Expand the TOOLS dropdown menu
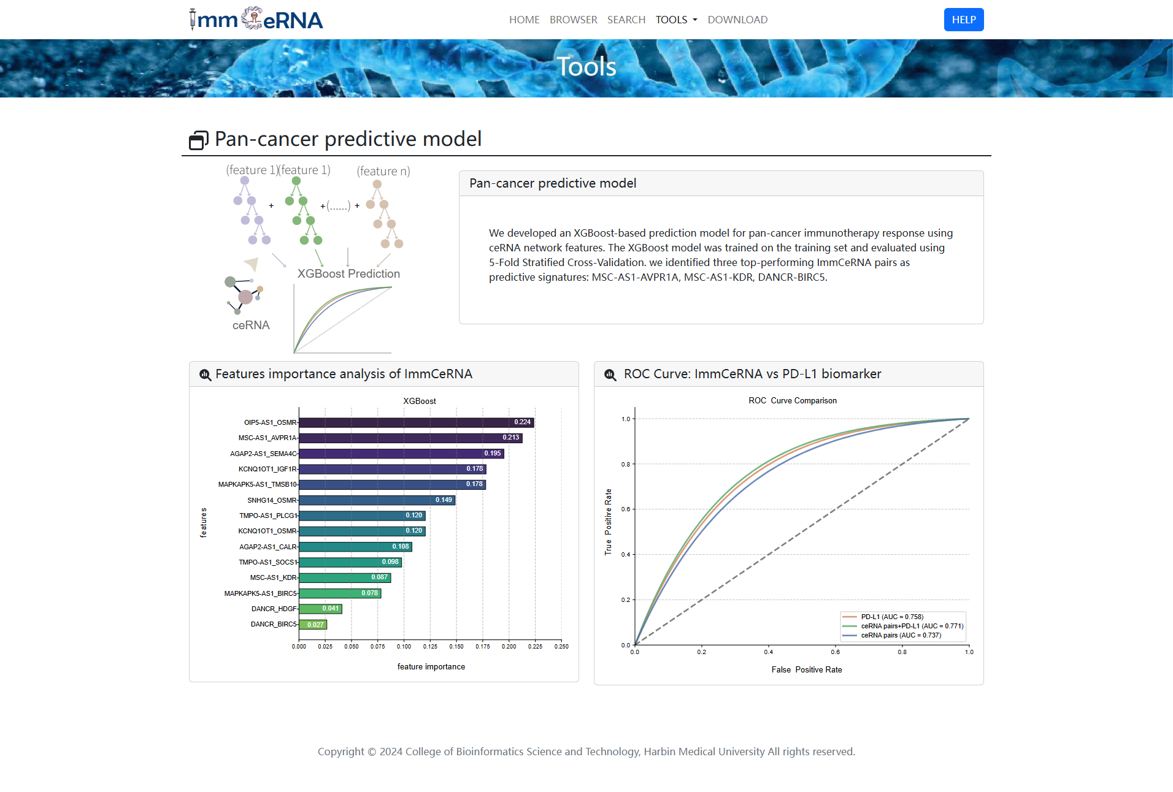The image size is (1173, 792). tap(676, 20)
